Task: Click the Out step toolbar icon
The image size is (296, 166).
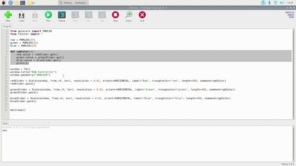Action: [x=102, y=17]
